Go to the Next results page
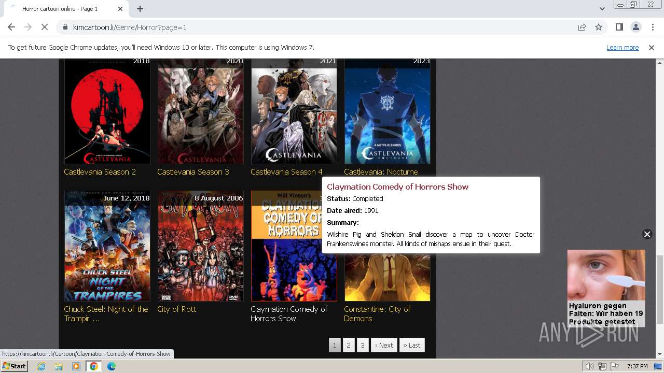The image size is (664, 373). pyautogui.click(x=384, y=345)
